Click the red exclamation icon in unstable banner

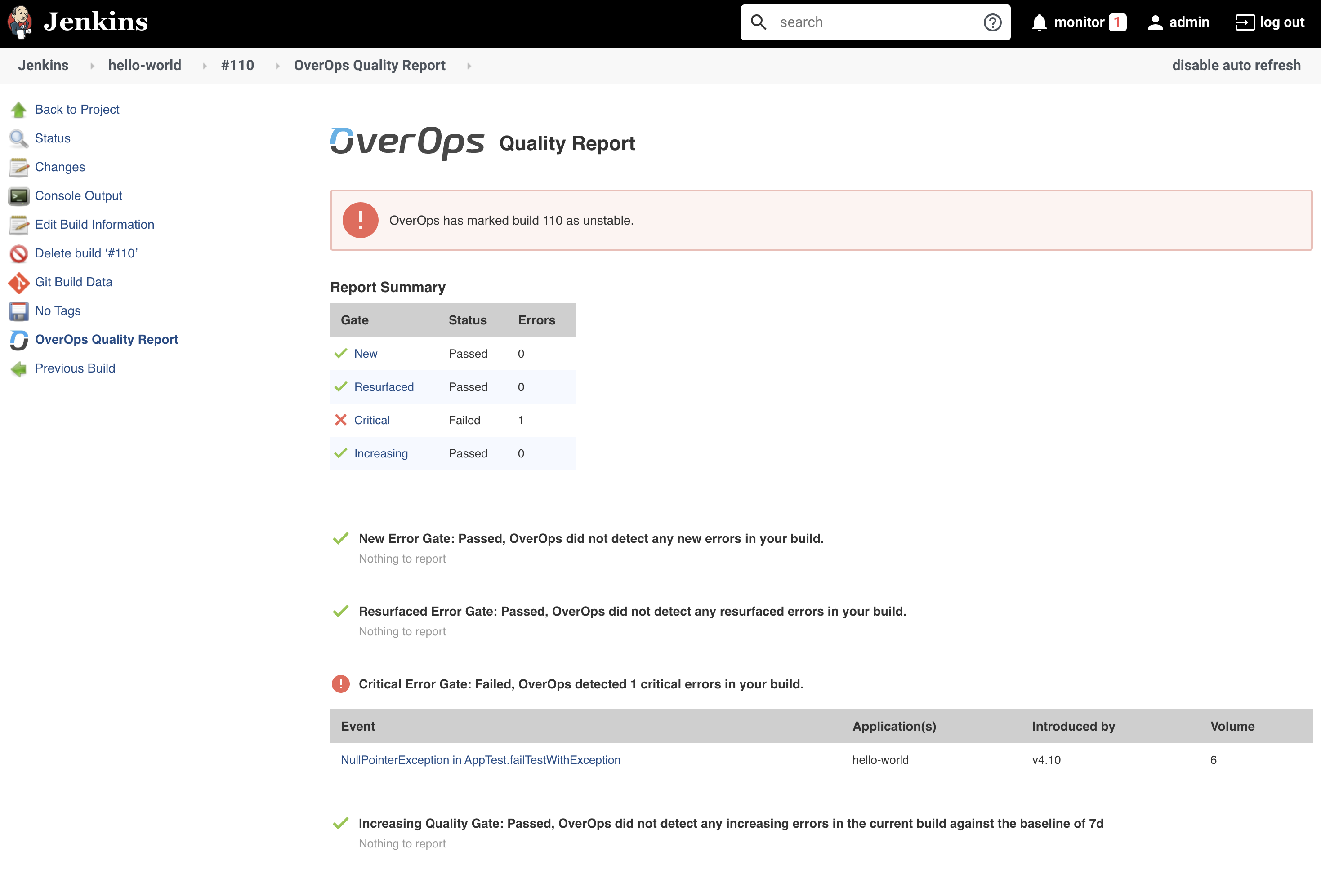(x=361, y=220)
